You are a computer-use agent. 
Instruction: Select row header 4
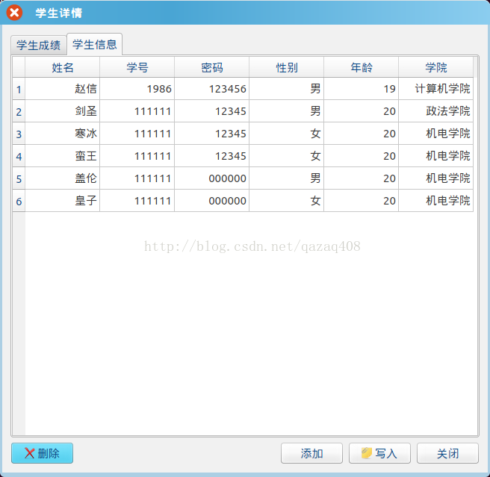click(x=19, y=156)
